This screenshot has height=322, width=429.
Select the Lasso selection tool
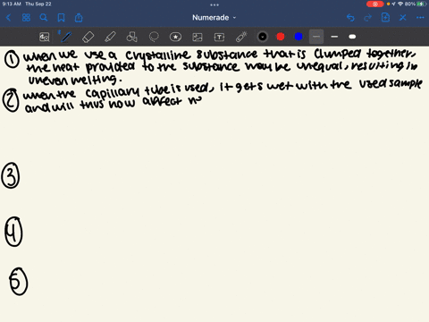154,37
